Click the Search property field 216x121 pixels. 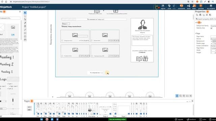click(x=206, y=19)
